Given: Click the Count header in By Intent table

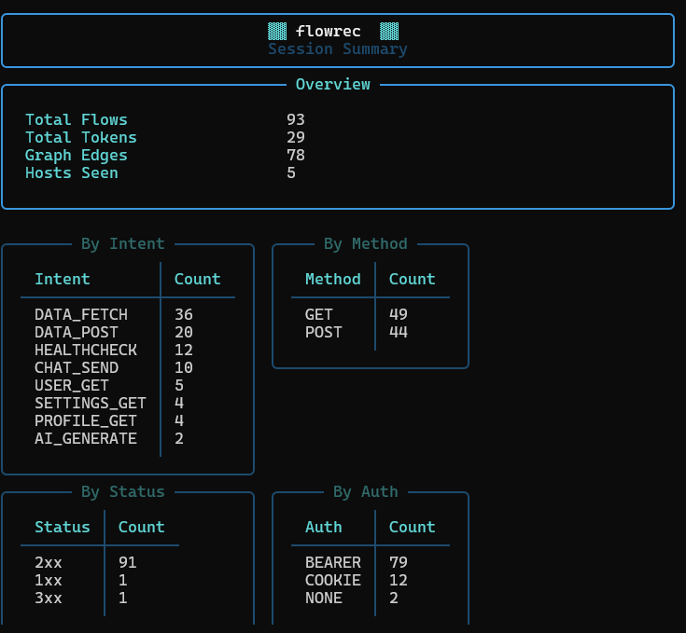Looking at the screenshot, I should coord(197,279).
